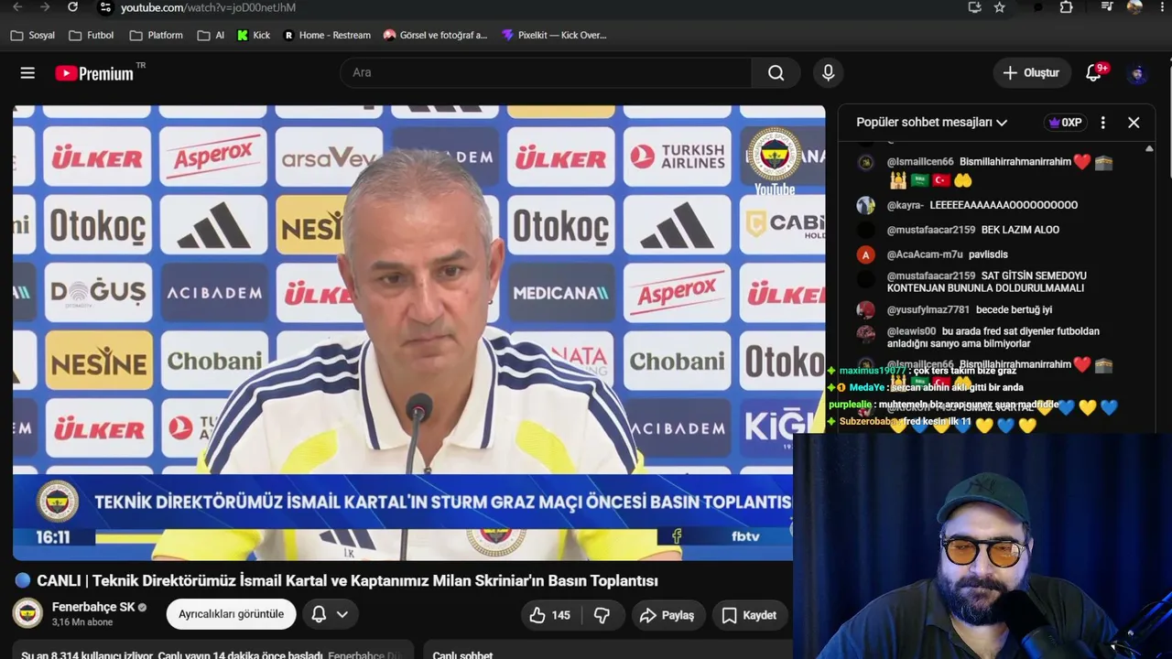Share the video with Paylaş

667,615
